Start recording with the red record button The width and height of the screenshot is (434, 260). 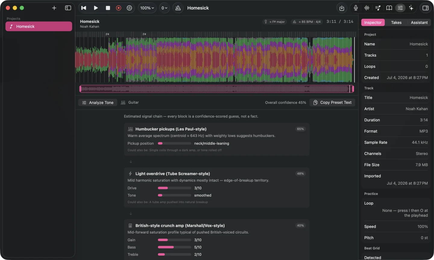coord(119,8)
